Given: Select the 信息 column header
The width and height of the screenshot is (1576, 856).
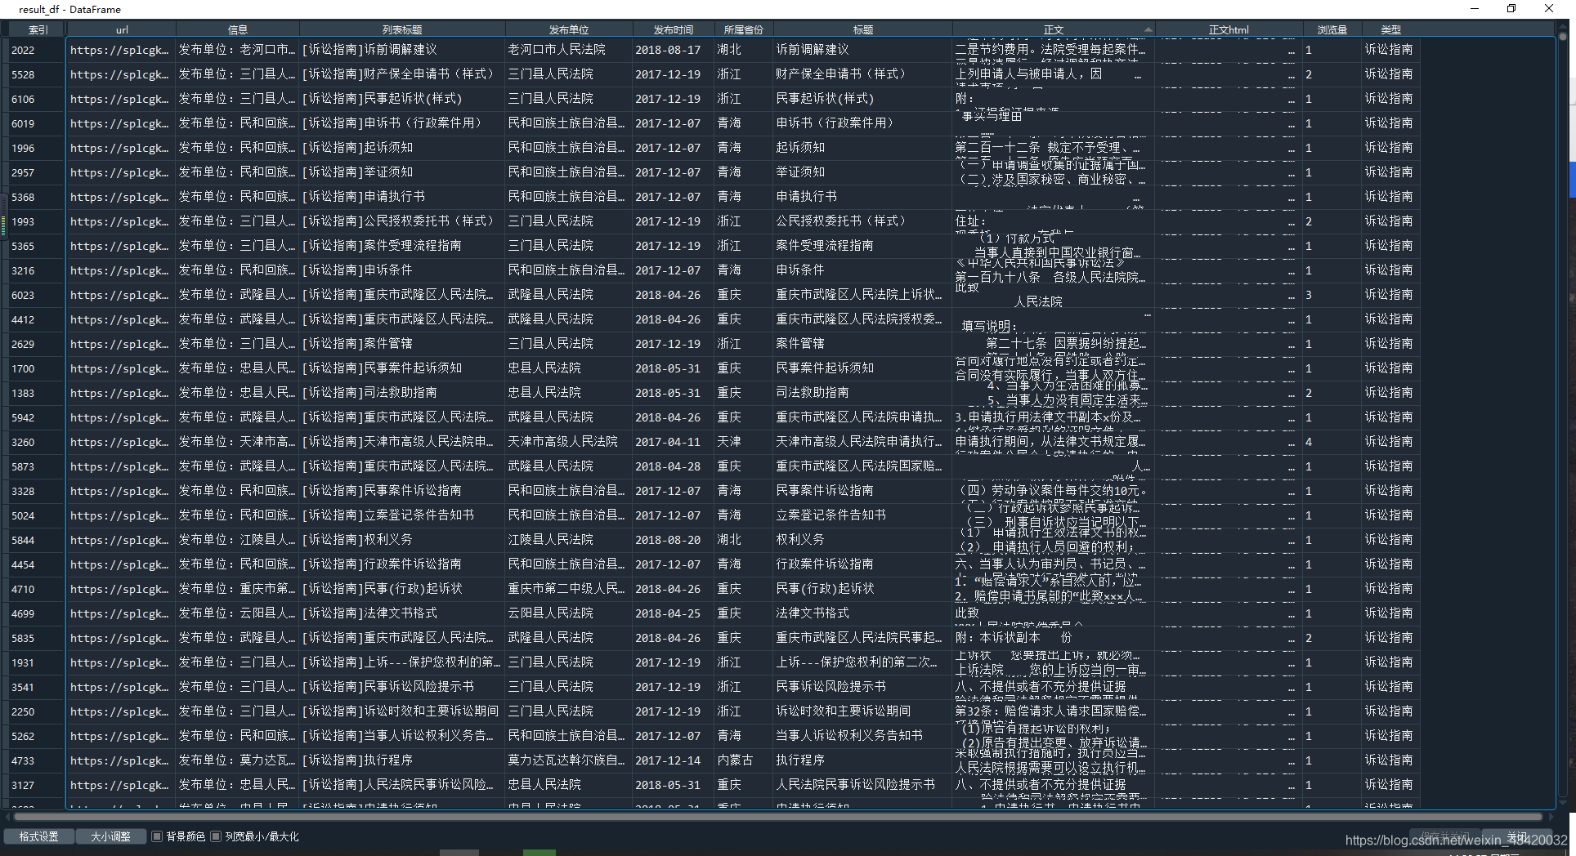Looking at the screenshot, I should pyautogui.click(x=238, y=29).
